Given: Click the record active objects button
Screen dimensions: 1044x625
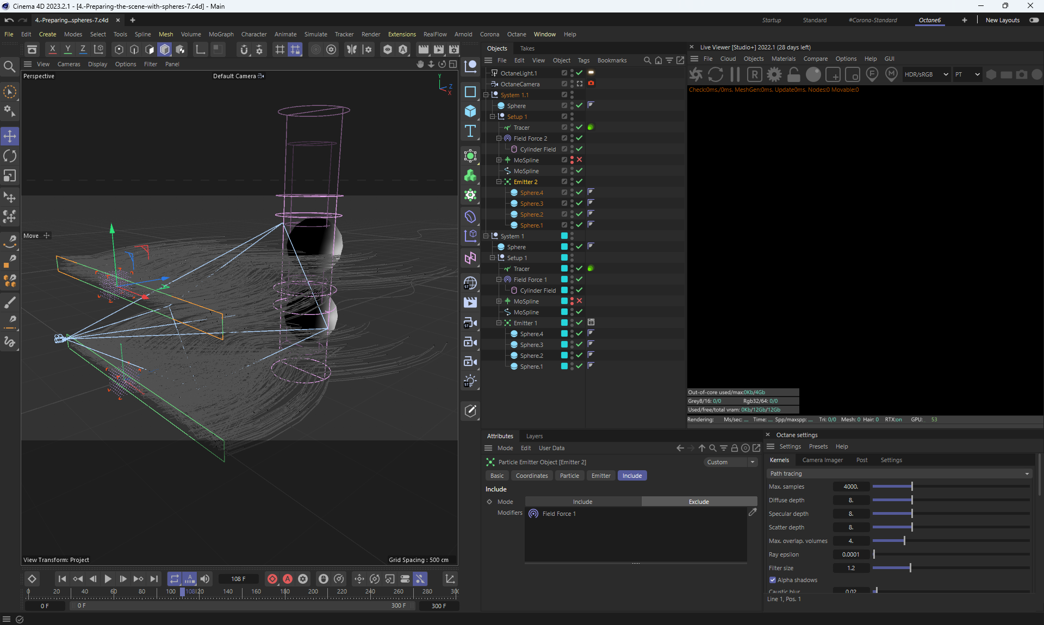Looking at the screenshot, I should click(272, 579).
